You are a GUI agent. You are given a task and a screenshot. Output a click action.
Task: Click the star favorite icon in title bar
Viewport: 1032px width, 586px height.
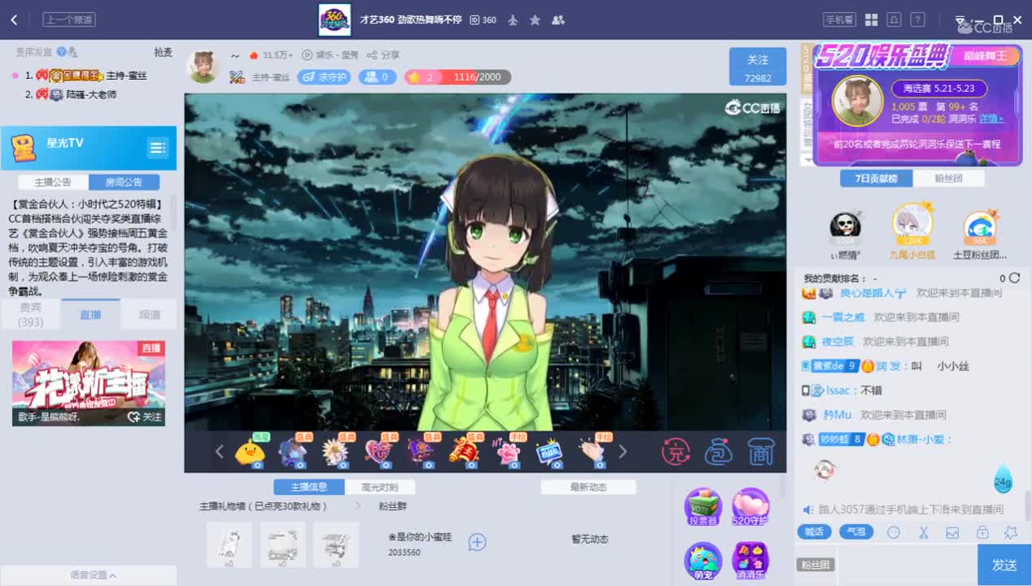[535, 20]
